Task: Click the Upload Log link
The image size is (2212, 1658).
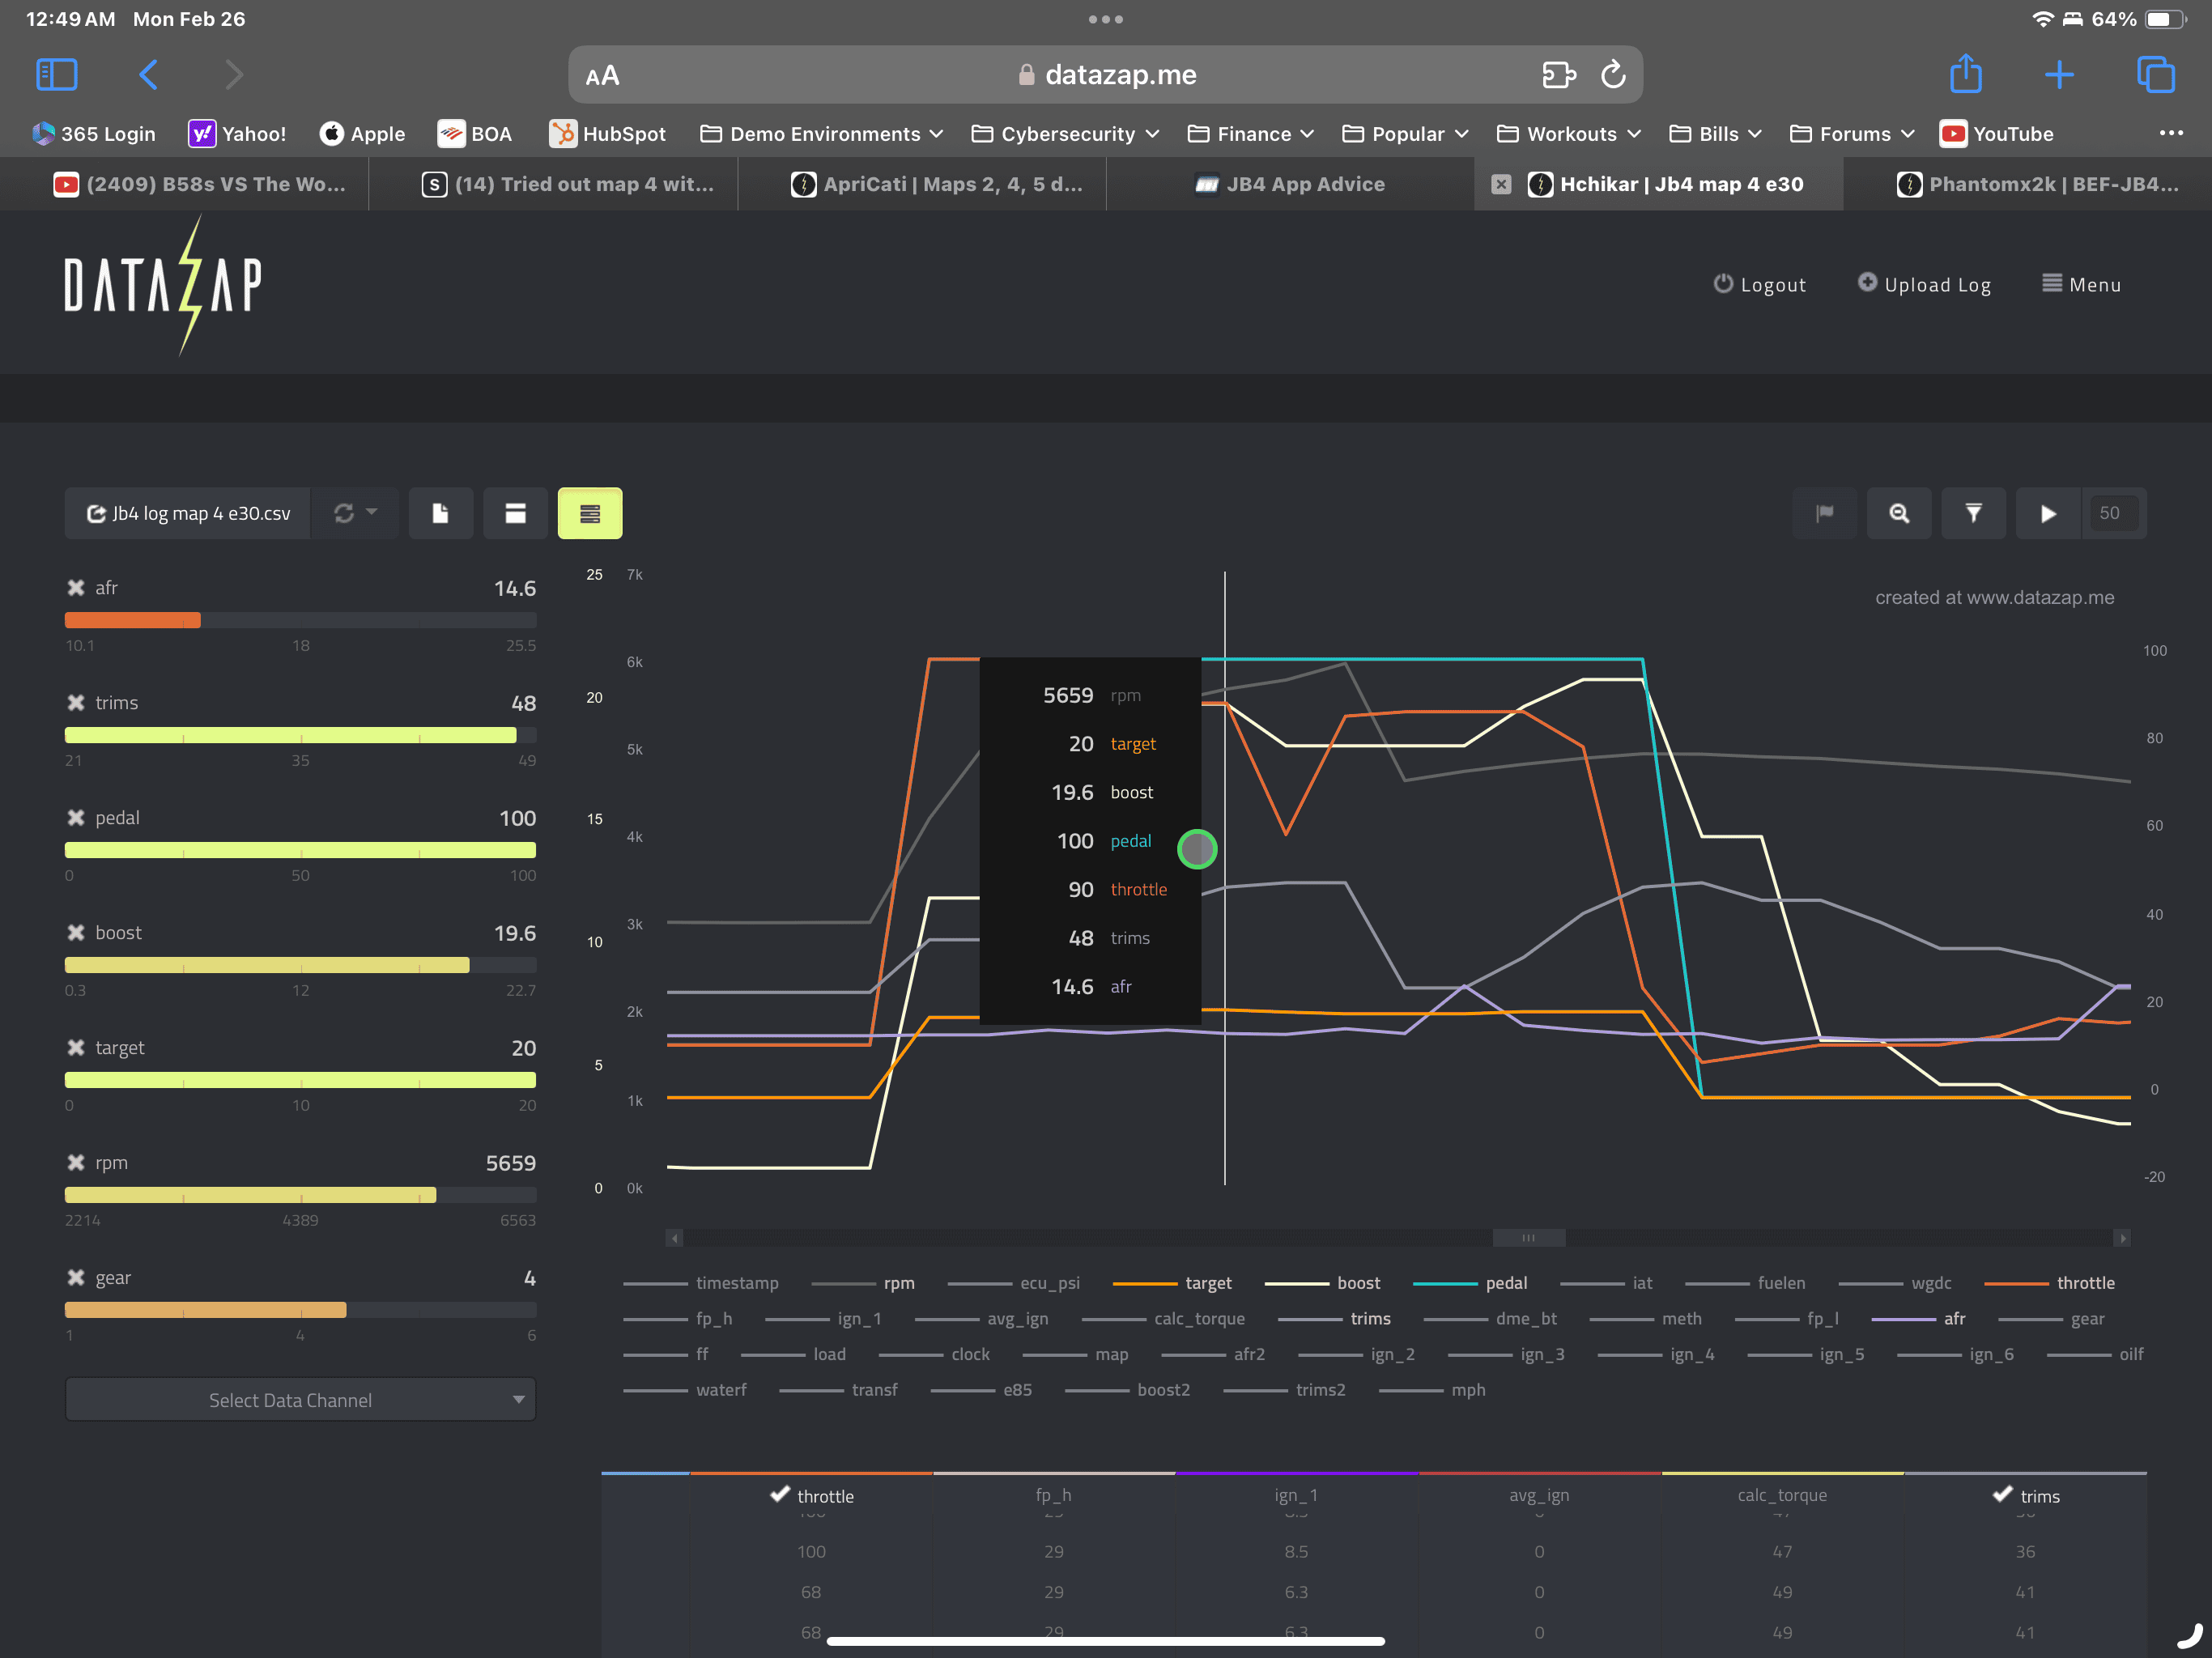Action: tap(1924, 285)
